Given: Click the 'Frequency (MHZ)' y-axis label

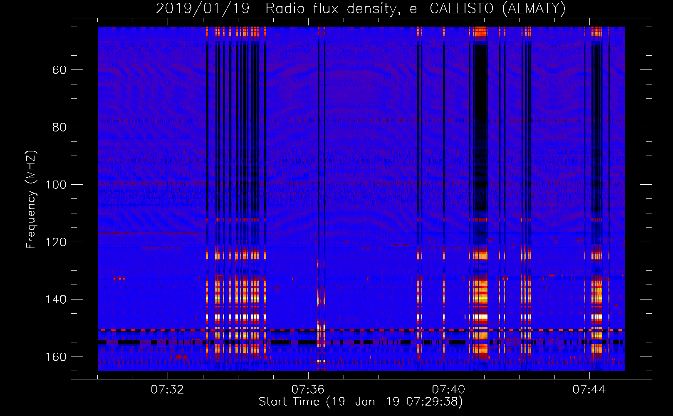Looking at the screenshot, I should tap(31, 199).
